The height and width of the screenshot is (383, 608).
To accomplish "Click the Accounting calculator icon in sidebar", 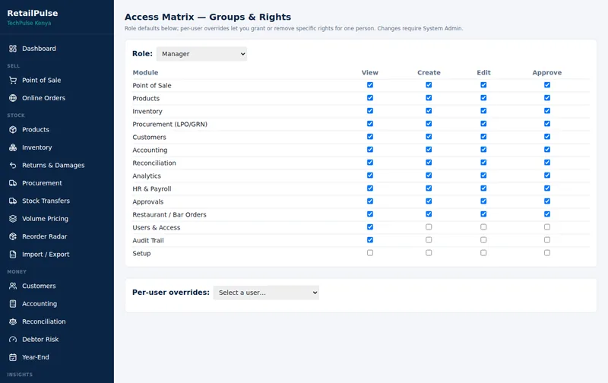I will point(13,303).
